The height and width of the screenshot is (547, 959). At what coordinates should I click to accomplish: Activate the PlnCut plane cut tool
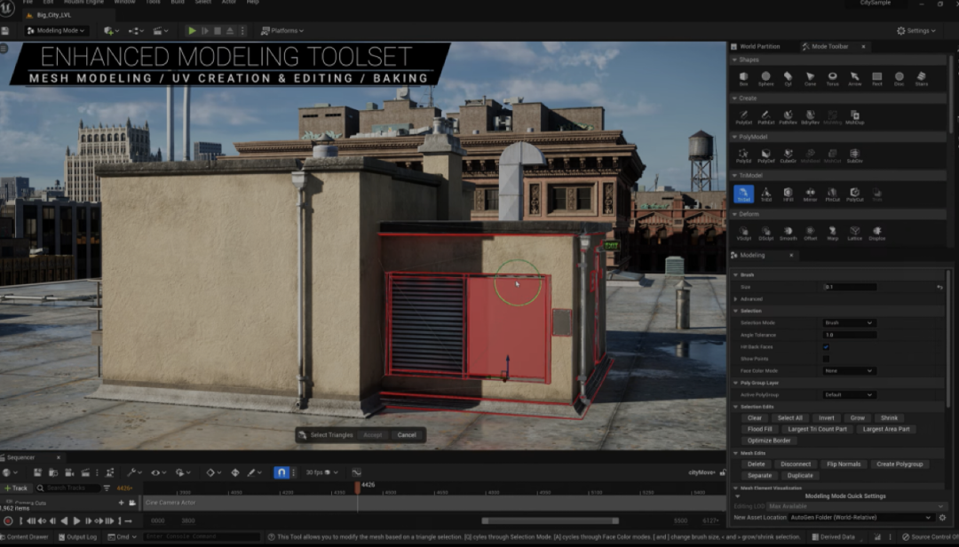832,194
